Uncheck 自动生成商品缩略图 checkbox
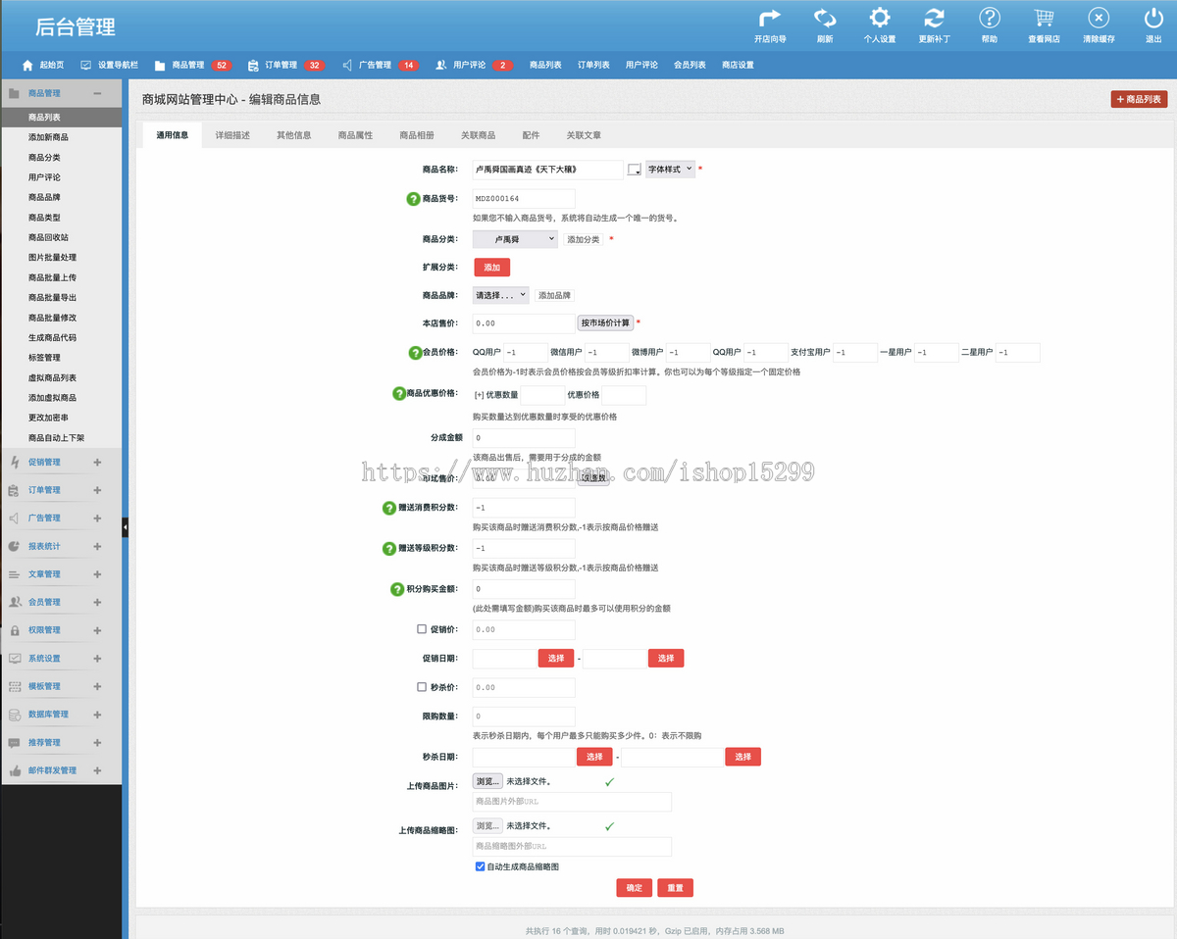Viewport: 1177px width, 939px height. coord(480,866)
